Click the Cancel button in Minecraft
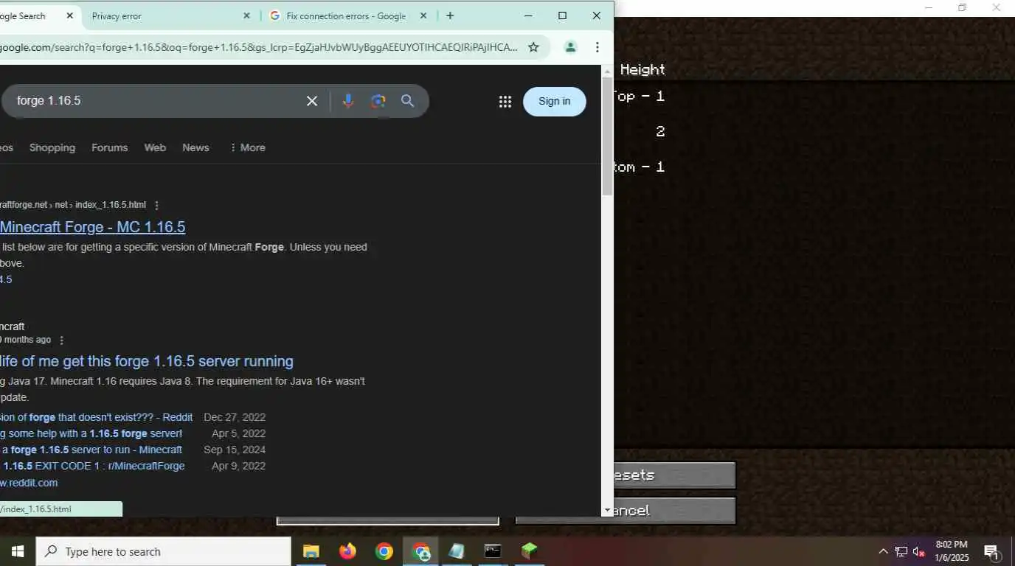 pos(674,510)
